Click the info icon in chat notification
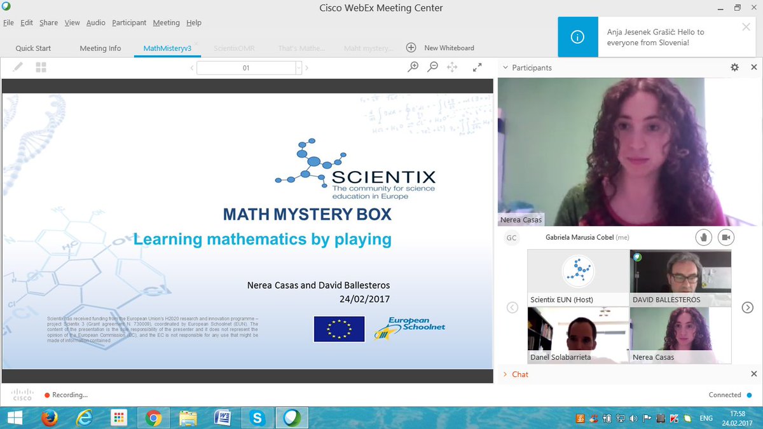 click(577, 37)
